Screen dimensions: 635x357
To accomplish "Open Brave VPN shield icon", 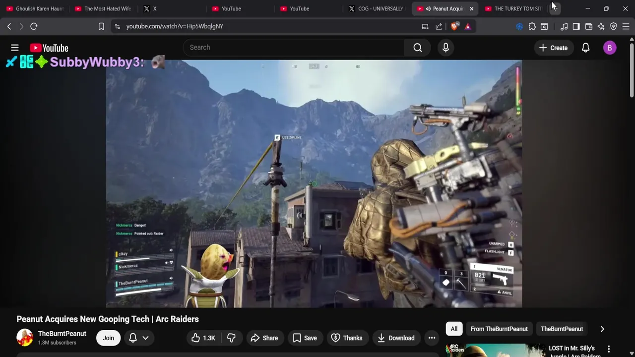I will (x=614, y=26).
